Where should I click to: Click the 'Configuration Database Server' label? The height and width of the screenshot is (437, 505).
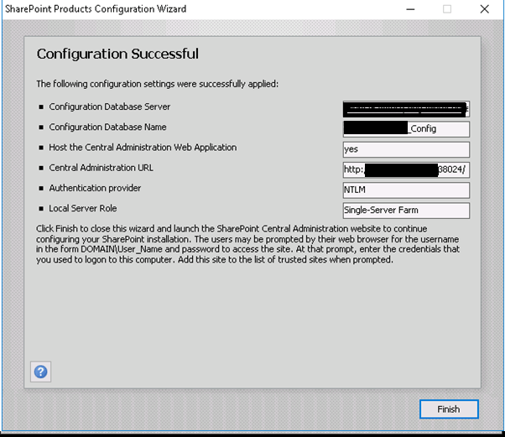point(110,107)
